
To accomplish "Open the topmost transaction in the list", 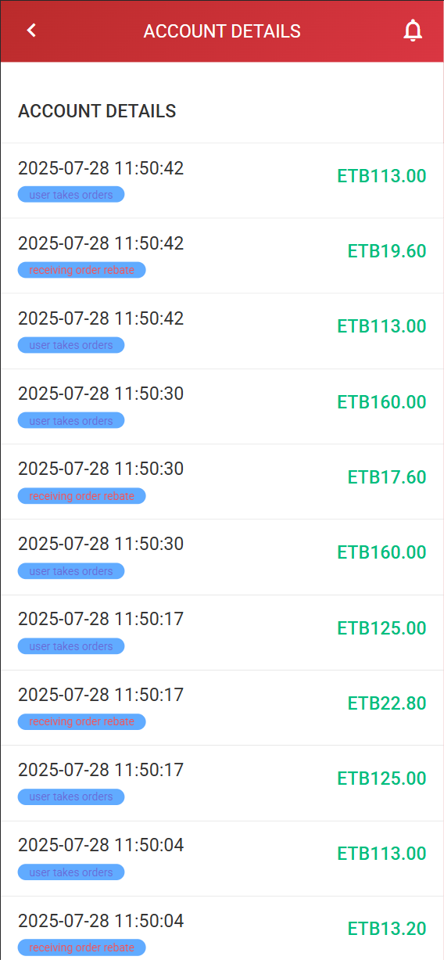I will (x=222, y=181).
